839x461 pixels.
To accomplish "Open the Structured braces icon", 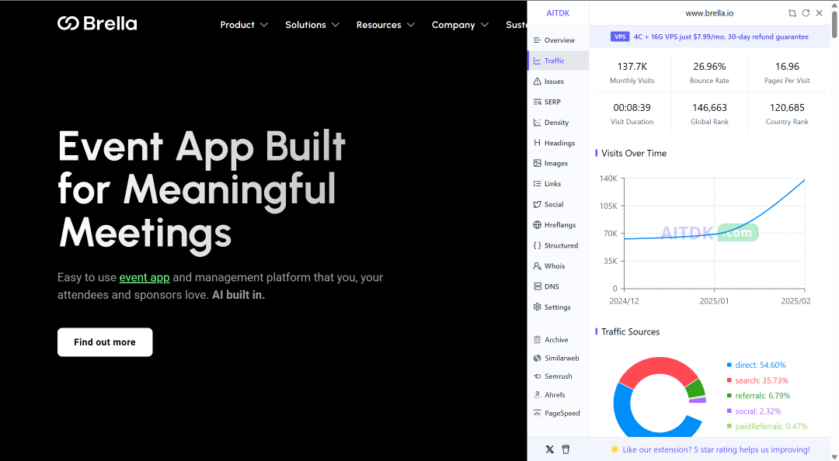I will point(538,245).
